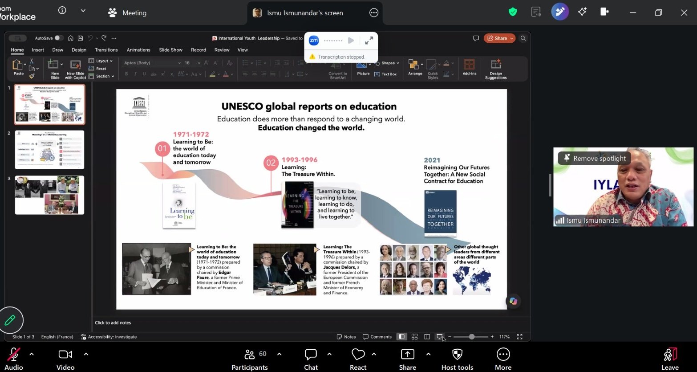This screenshot has height=372, width=697.
Task: Open Zoom Host tools
Action: pos(457,360)
